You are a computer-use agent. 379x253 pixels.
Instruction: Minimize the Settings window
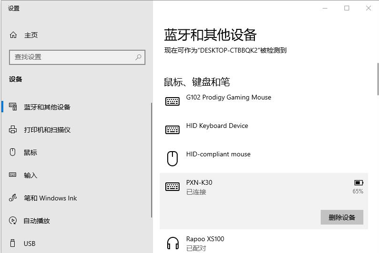point(325,8)
